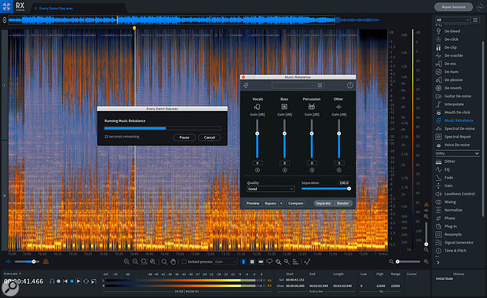The height and width of the screenshot is (298, 487).
Task: Open the Music Rebalance preset menu
Action: tap(320, 85)
